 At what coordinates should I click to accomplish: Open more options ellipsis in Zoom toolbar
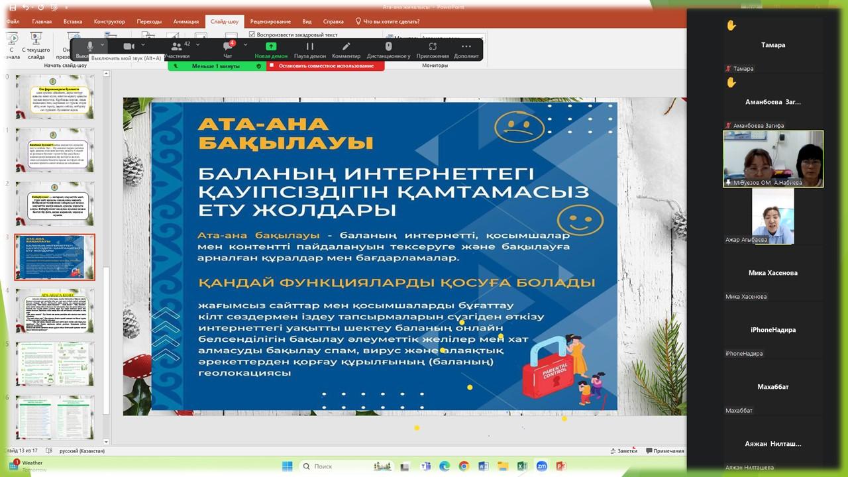pyautogui.click(x=466, y=47)
